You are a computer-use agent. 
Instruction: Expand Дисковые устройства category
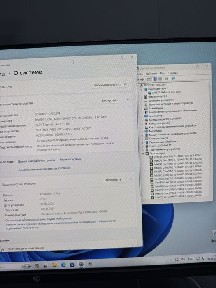(142, 101)
